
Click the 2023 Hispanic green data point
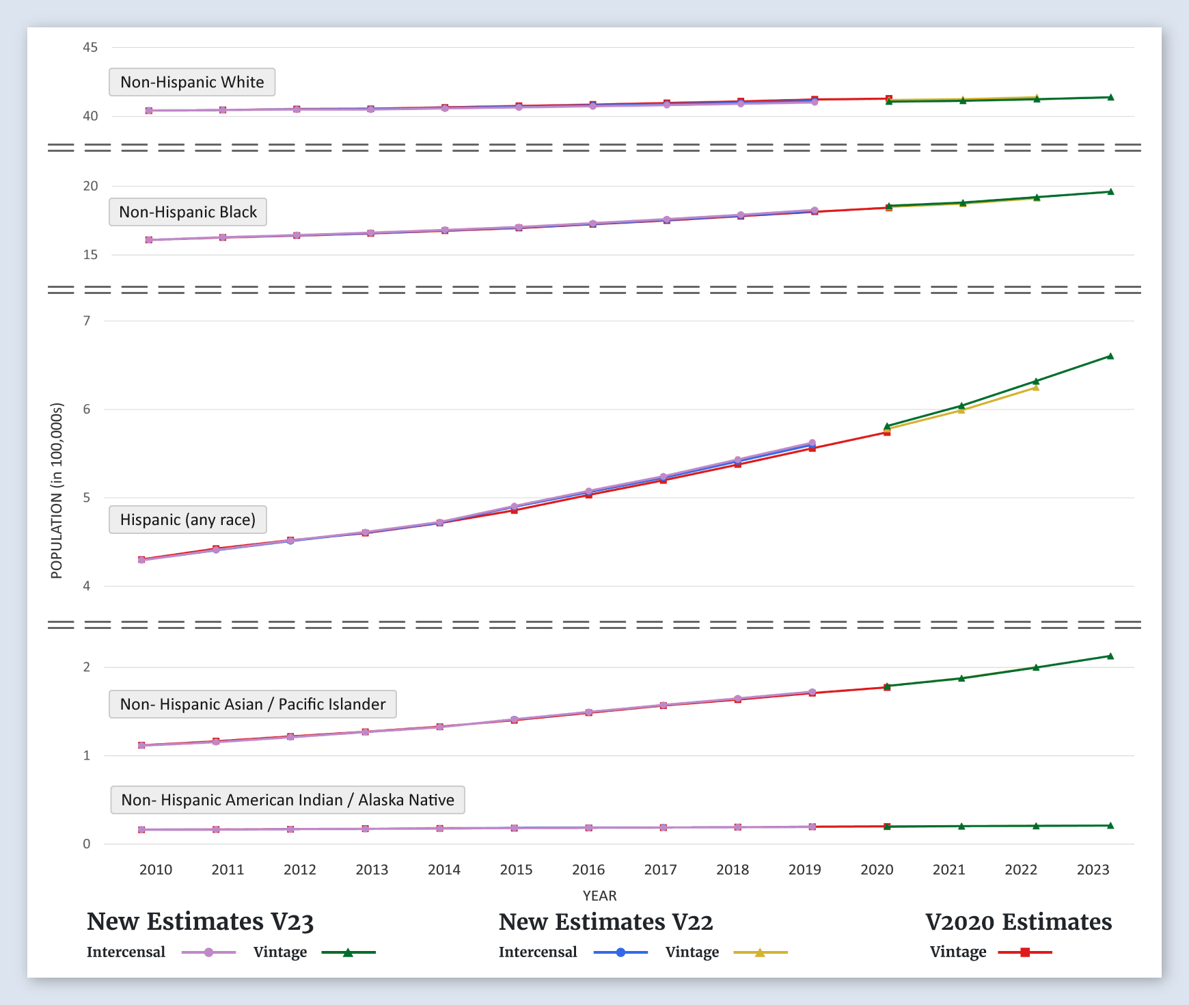pos(1110,356)
